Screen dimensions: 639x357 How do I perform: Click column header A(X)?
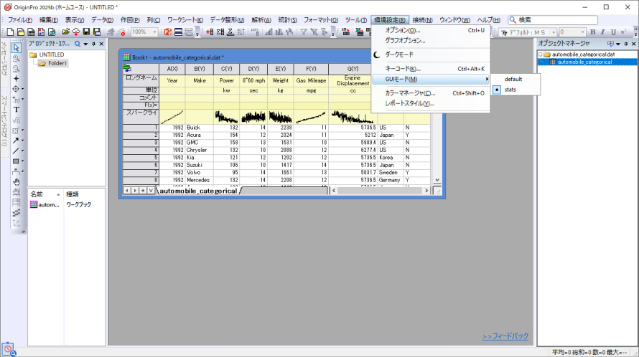coord(172,69)
